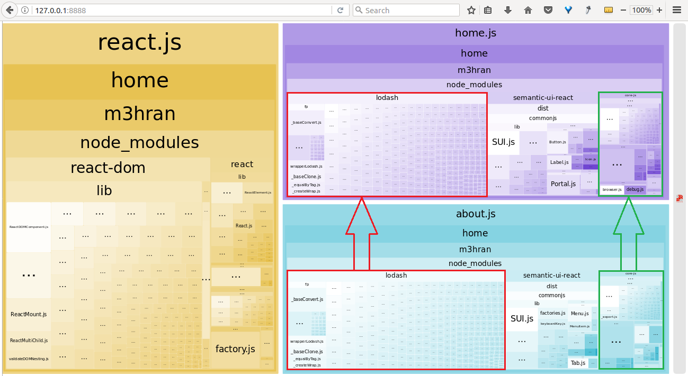Select m3hran group in react.js bundle
The image size is (688, 376).
pyautogui.click(x=140, y=114)
